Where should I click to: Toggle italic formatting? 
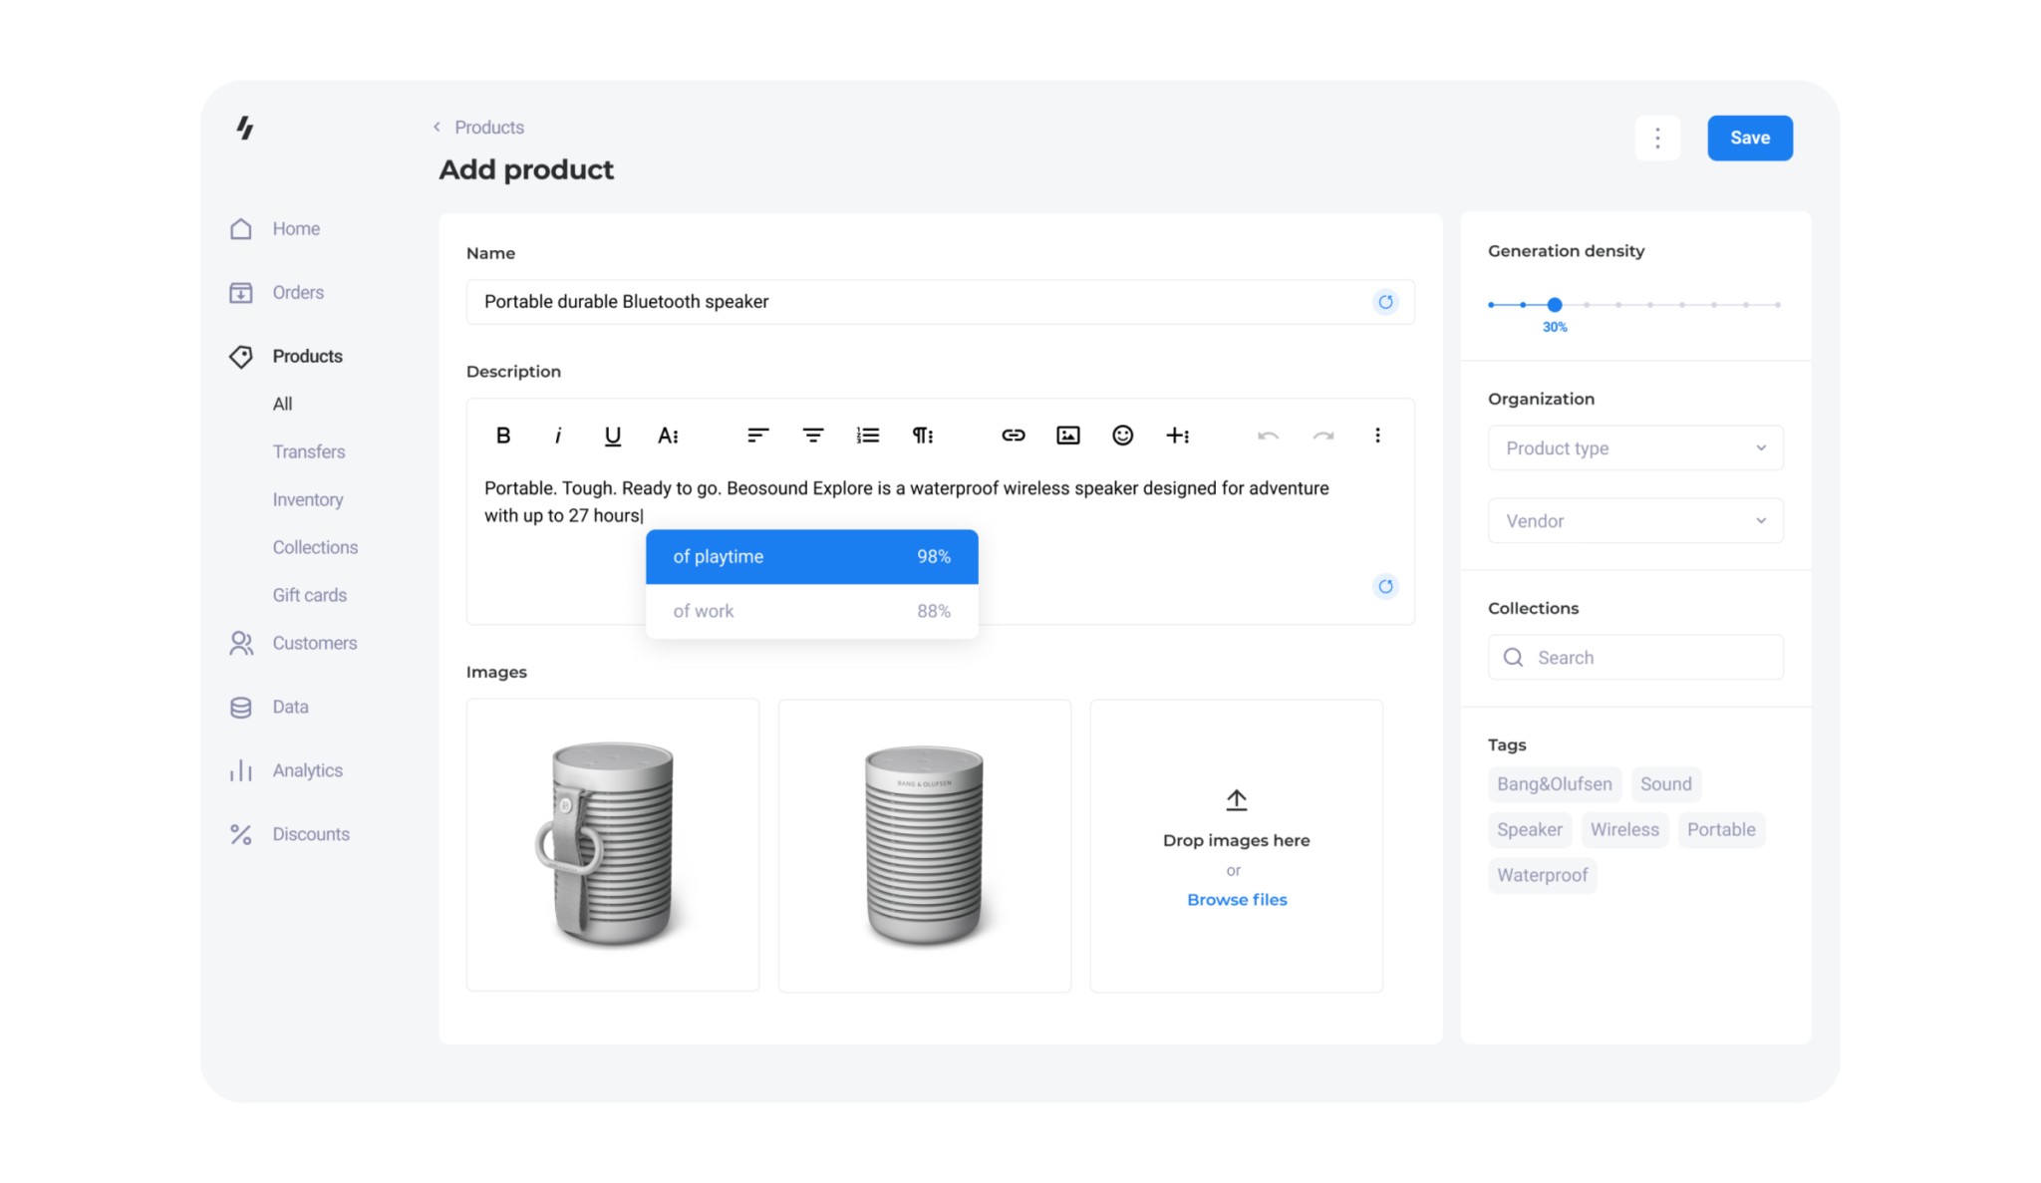click(558, 436)
